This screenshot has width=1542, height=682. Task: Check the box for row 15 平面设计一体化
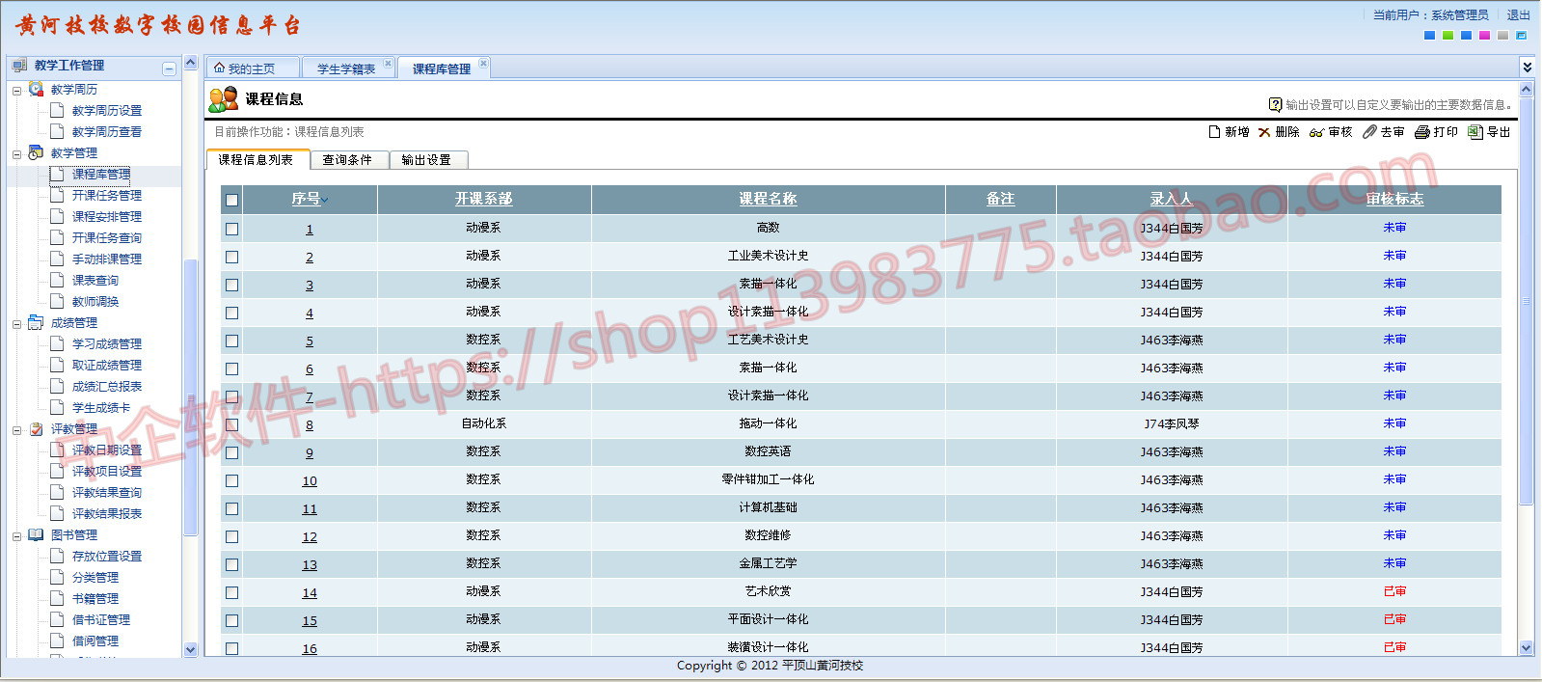(x=231, y=620)
